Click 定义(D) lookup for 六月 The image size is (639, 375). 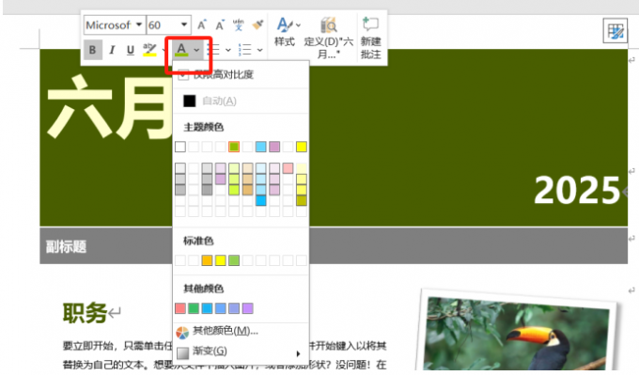point(329,39)
